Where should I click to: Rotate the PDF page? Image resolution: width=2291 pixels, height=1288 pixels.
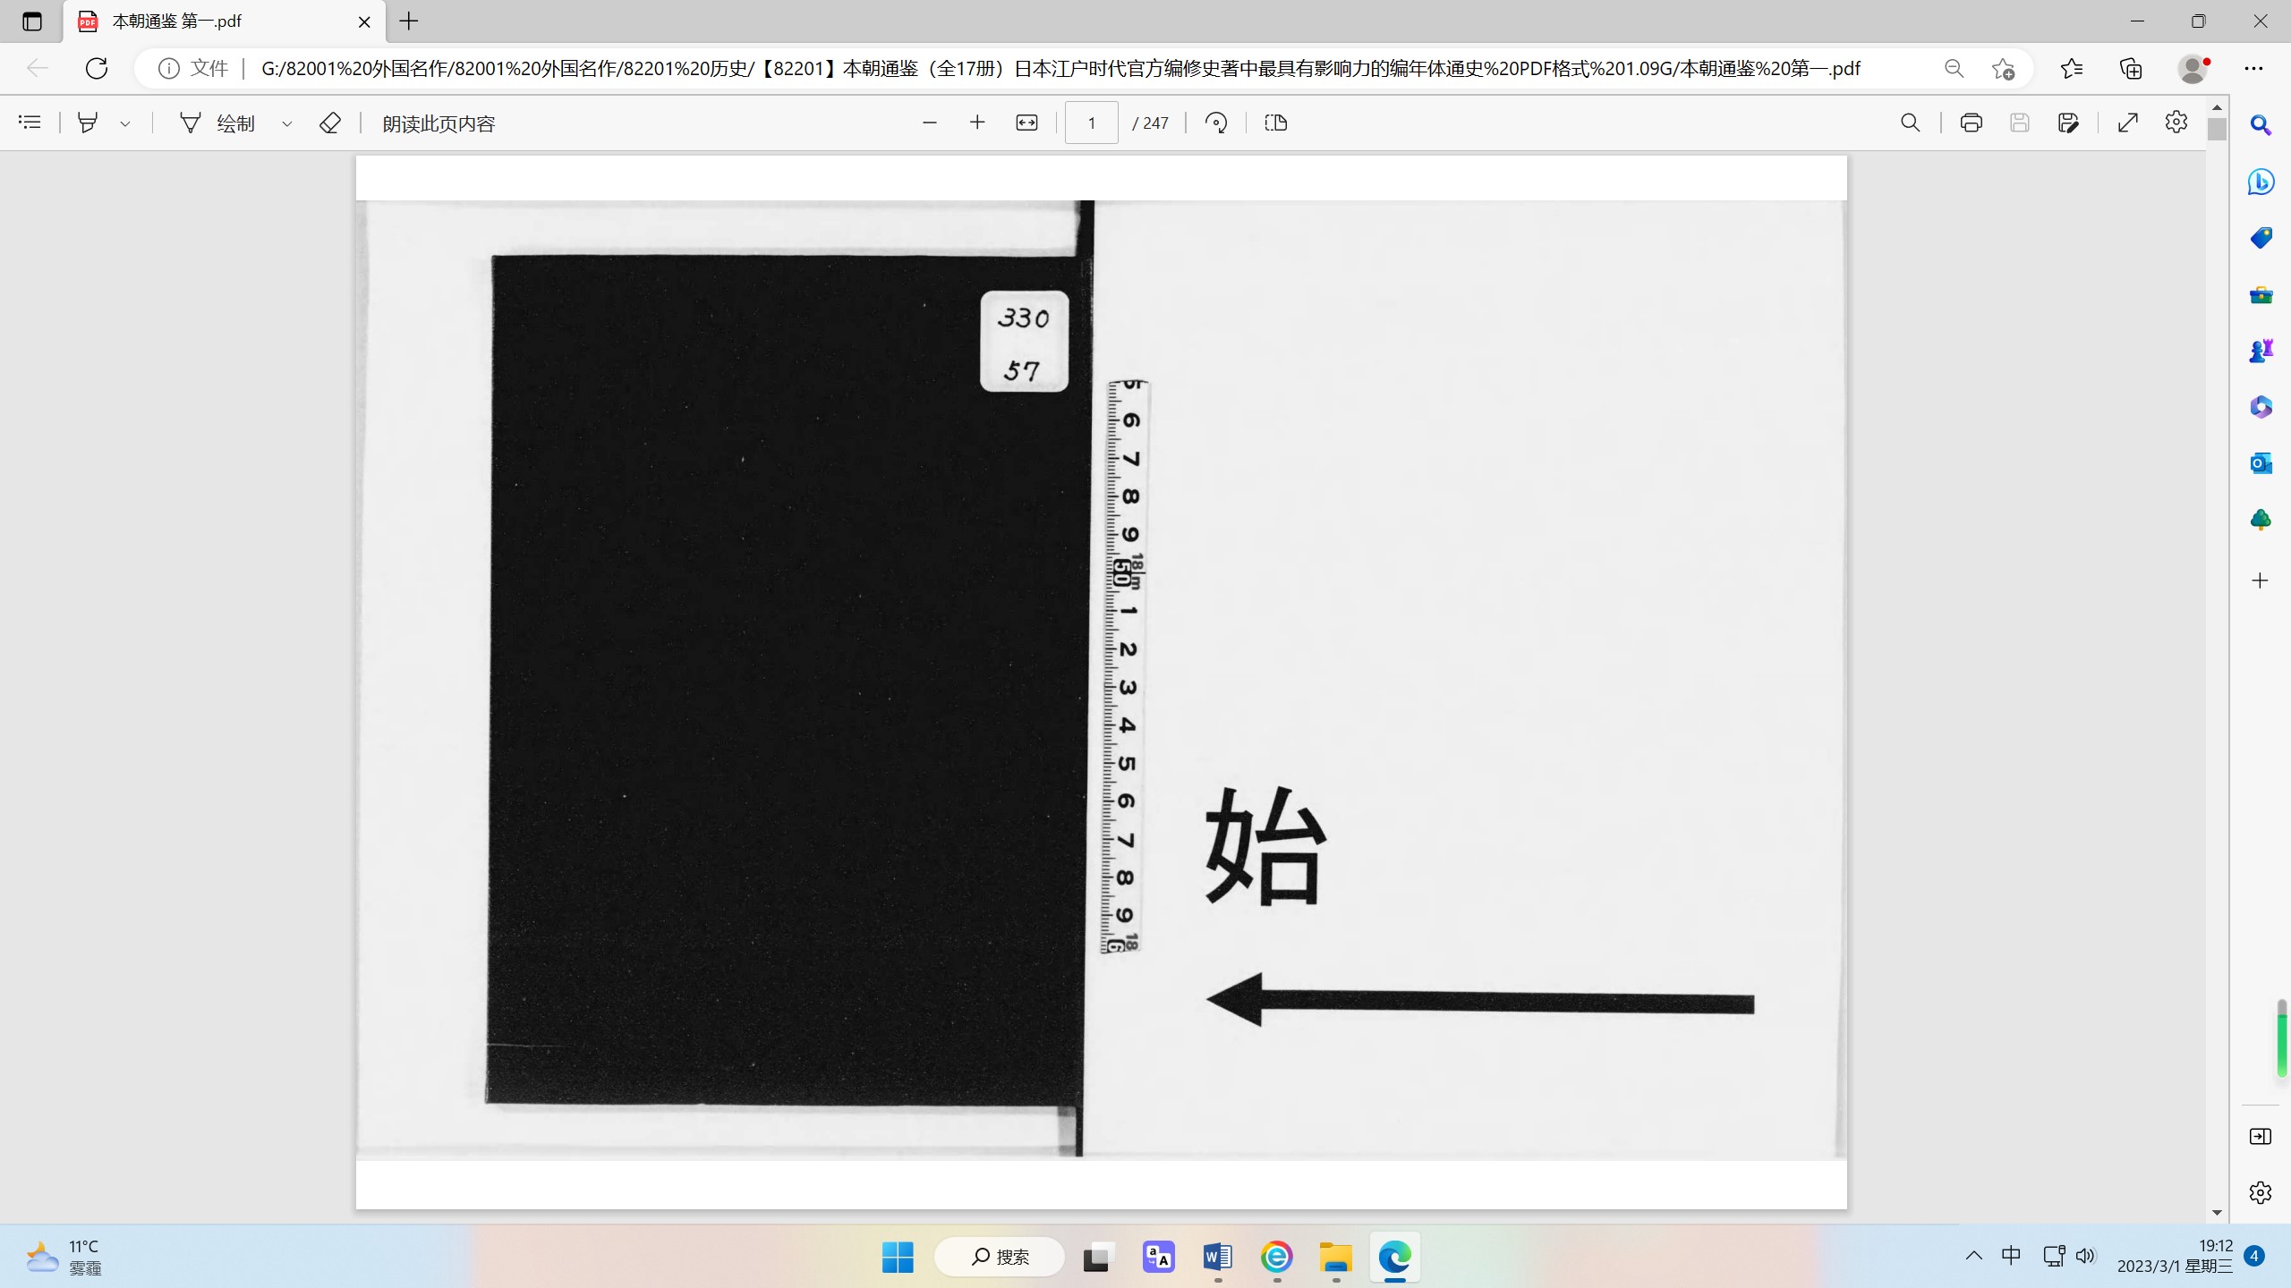[1216, 123]
